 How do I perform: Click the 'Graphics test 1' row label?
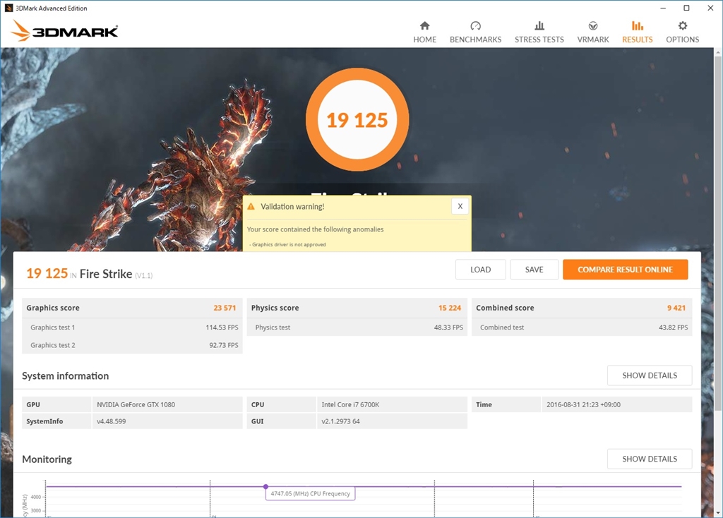(x=52, y=327)
